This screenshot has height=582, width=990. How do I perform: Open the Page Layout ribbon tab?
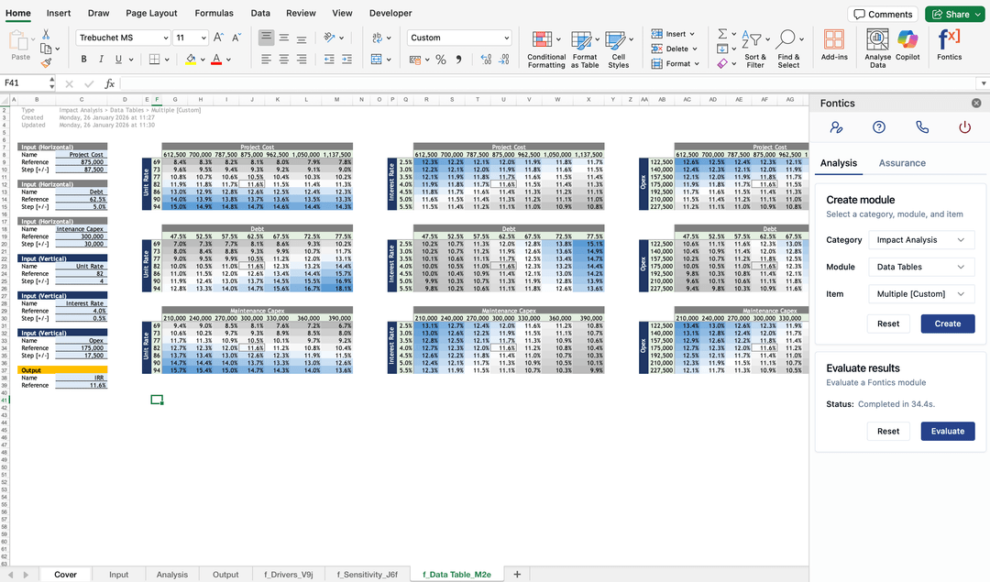pos(151,13)
